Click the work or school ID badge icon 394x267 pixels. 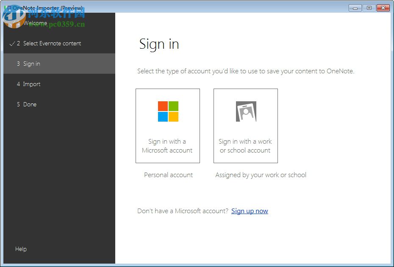tap(245, 111)
